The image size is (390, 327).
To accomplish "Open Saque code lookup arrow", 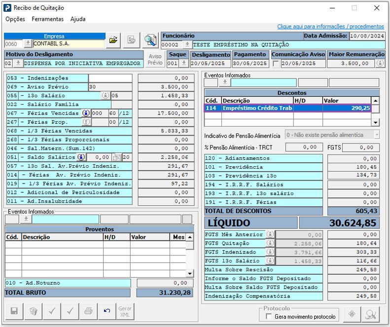I will coord(184,63).
